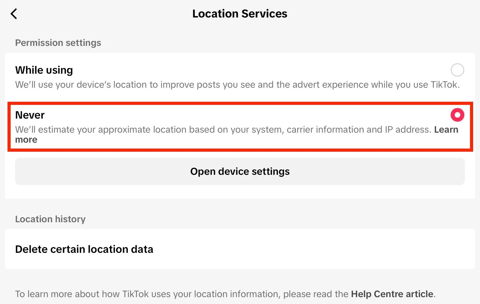Select the While using radio button
This screenshot has height=304, width=480.
pos(457,70)
